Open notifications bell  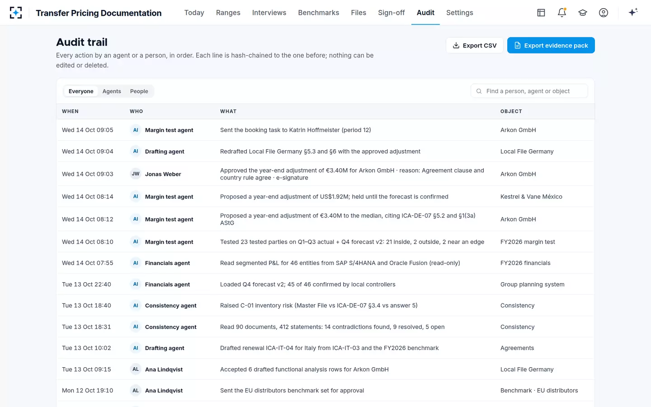coord(562,13)
